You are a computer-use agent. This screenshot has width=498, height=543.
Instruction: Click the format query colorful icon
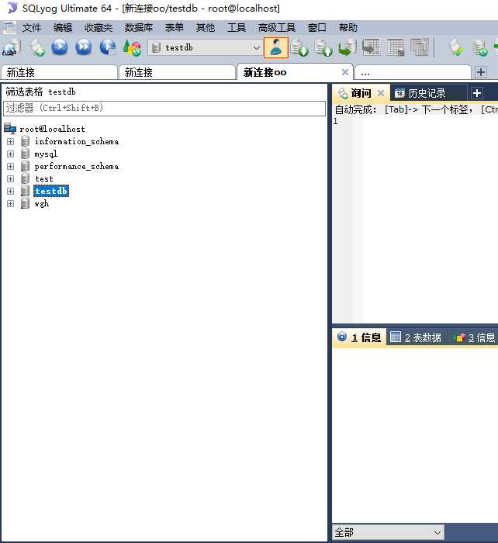pyautogui.click(x=133, y=47)
